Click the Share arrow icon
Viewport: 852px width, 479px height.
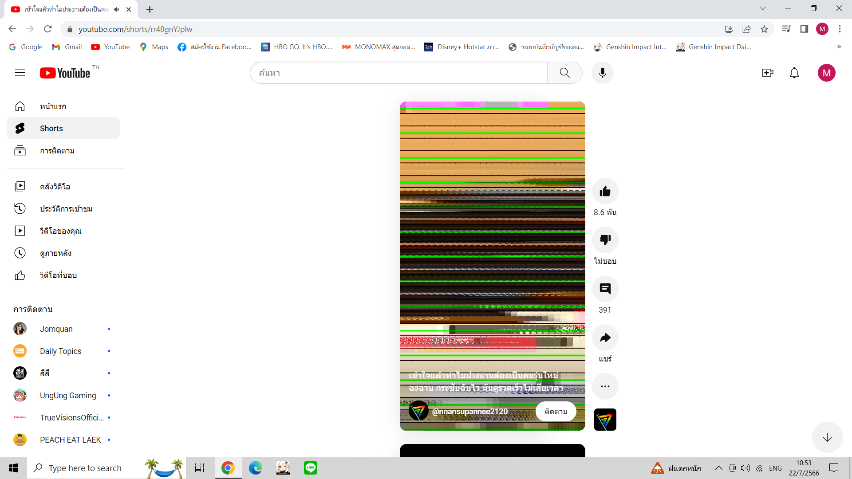(605, 338)
